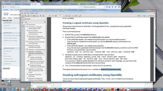163x91 pixels.
Task: Open System menu on Cisco Expressway page
Action: 10,18
